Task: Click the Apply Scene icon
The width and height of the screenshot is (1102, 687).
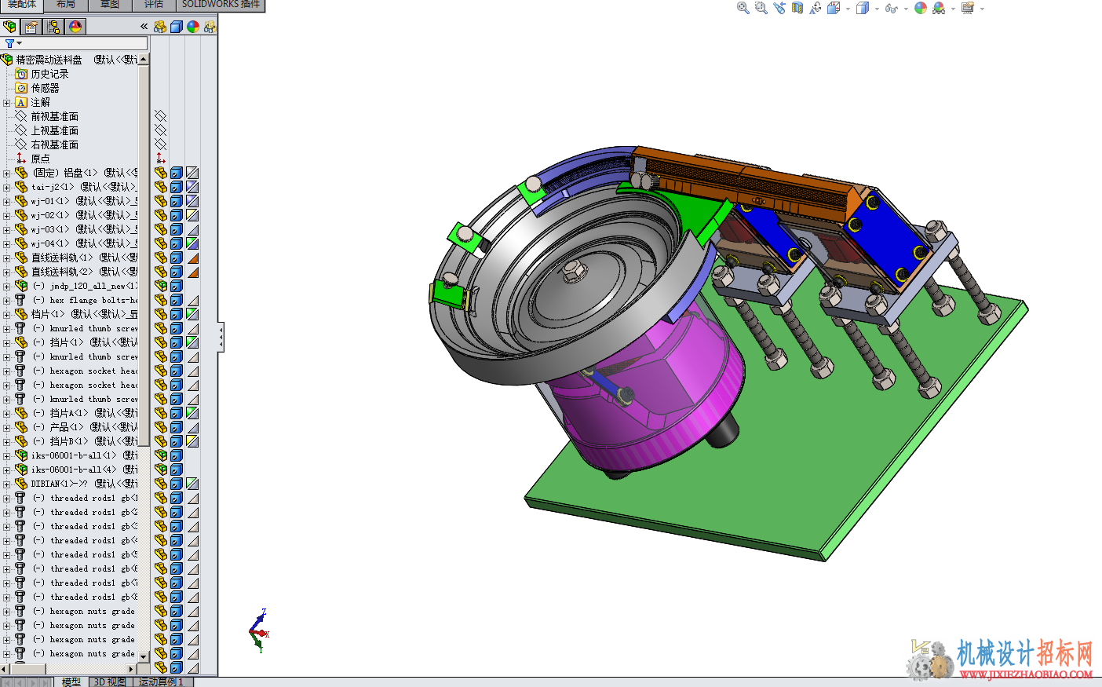Action: coord(939,8)
